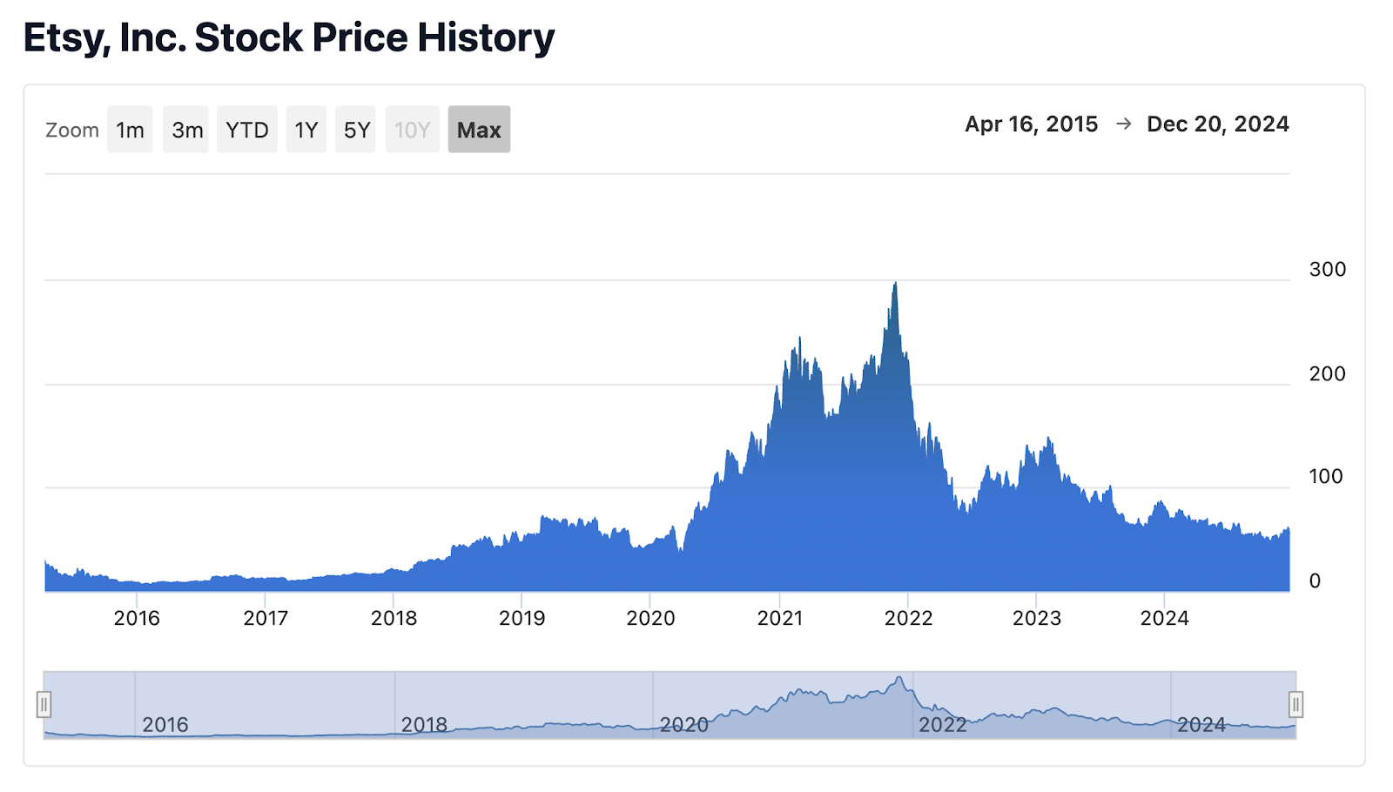Viewport: 1393px width, 792px height.
Task: Open the end date Dec 20, 2024
Action: [x=1217, y=124]
